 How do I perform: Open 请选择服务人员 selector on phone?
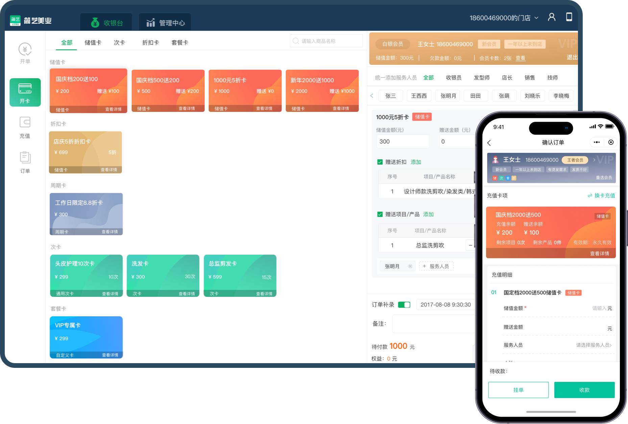click(x=594, y=345)
